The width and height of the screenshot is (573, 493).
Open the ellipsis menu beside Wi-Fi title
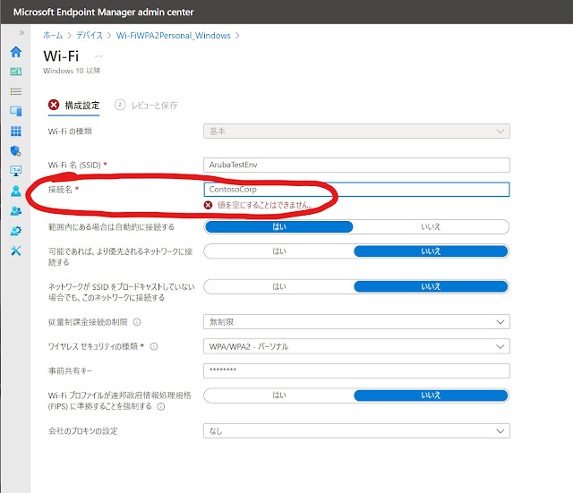98,56
